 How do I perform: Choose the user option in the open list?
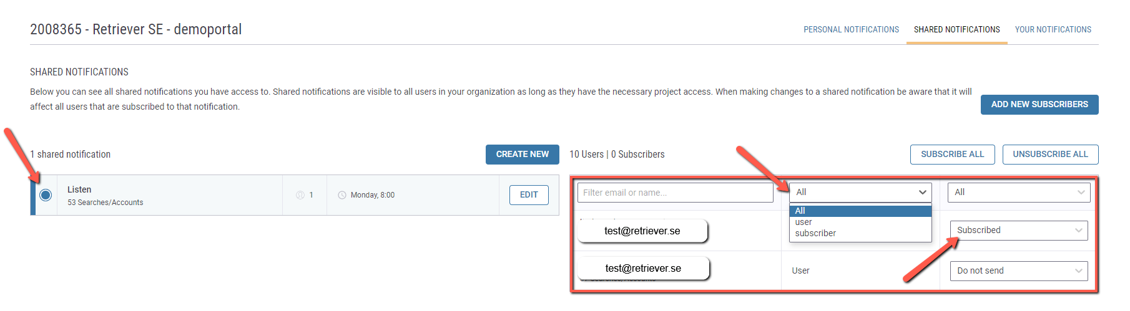point(804,222)
